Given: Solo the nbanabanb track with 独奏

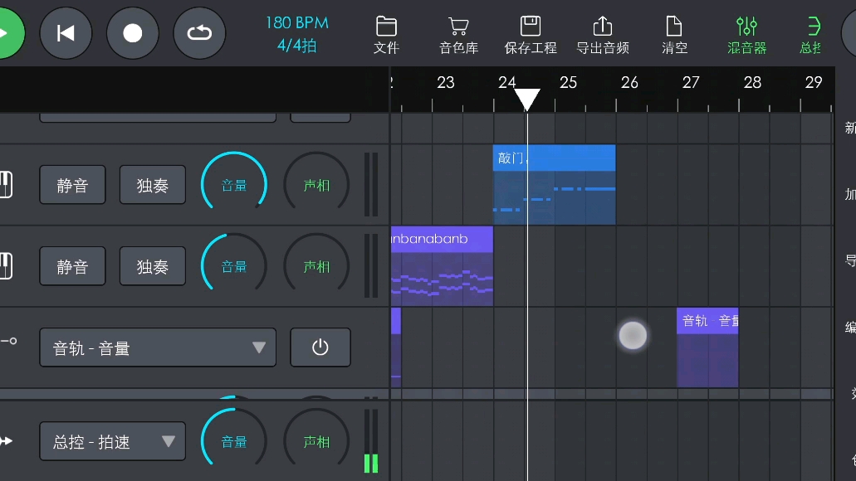Looking at the screenshot, I should coord(152,266).
